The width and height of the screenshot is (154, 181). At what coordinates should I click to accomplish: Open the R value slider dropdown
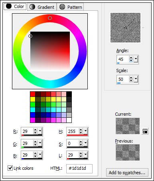click(x=40, y=131)
